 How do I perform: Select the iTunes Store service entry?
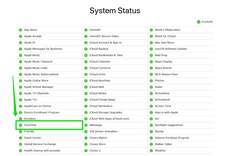coord(97,144)
